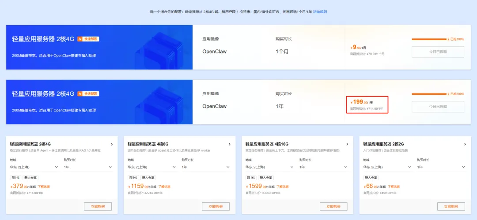The image size is (477, 220).
Task: Click 立即购买 on the 2核4G card
Action: pos(98,207)
